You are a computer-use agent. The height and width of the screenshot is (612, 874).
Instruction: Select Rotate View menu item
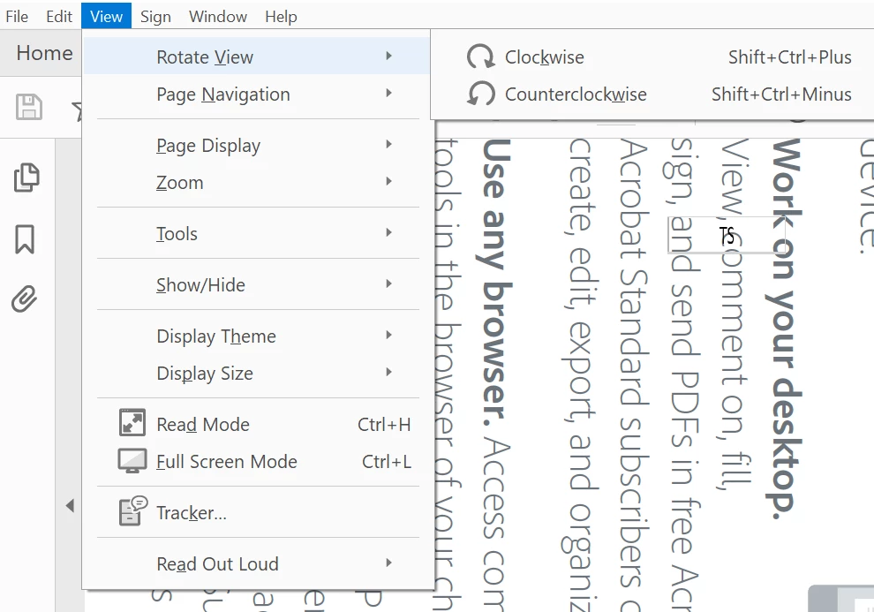pyautogui.click(x=257, y=57)
